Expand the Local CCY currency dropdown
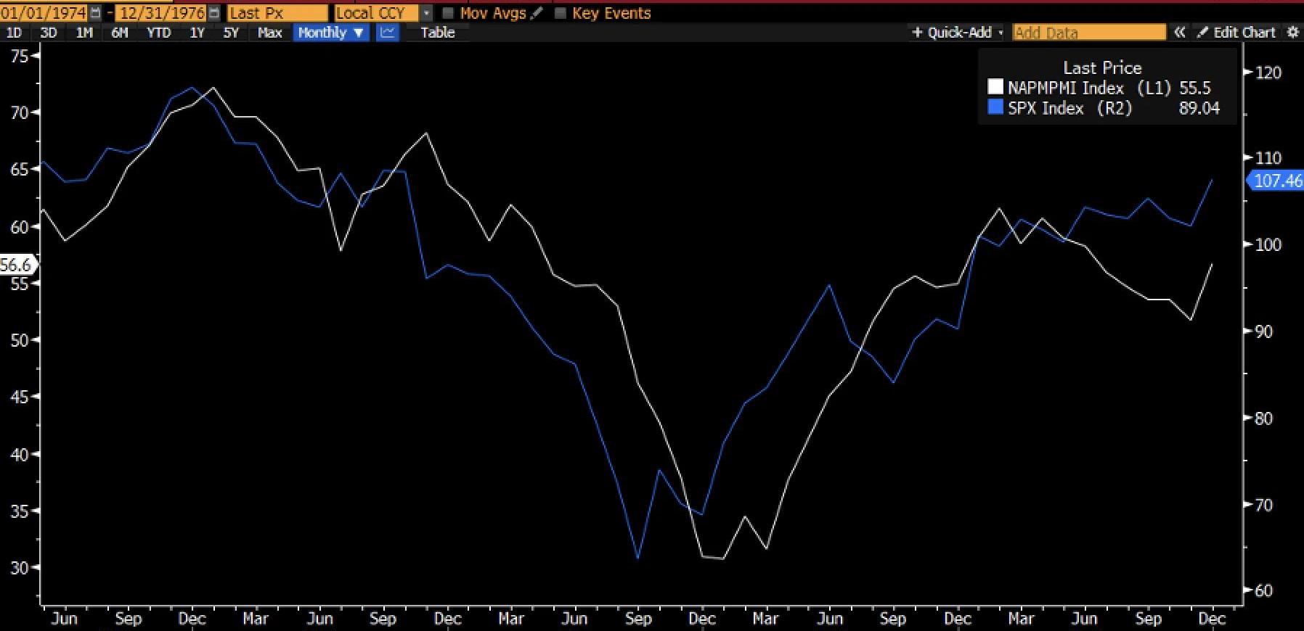The width and height of the screenshot is (1304, 631). [426, 13]
